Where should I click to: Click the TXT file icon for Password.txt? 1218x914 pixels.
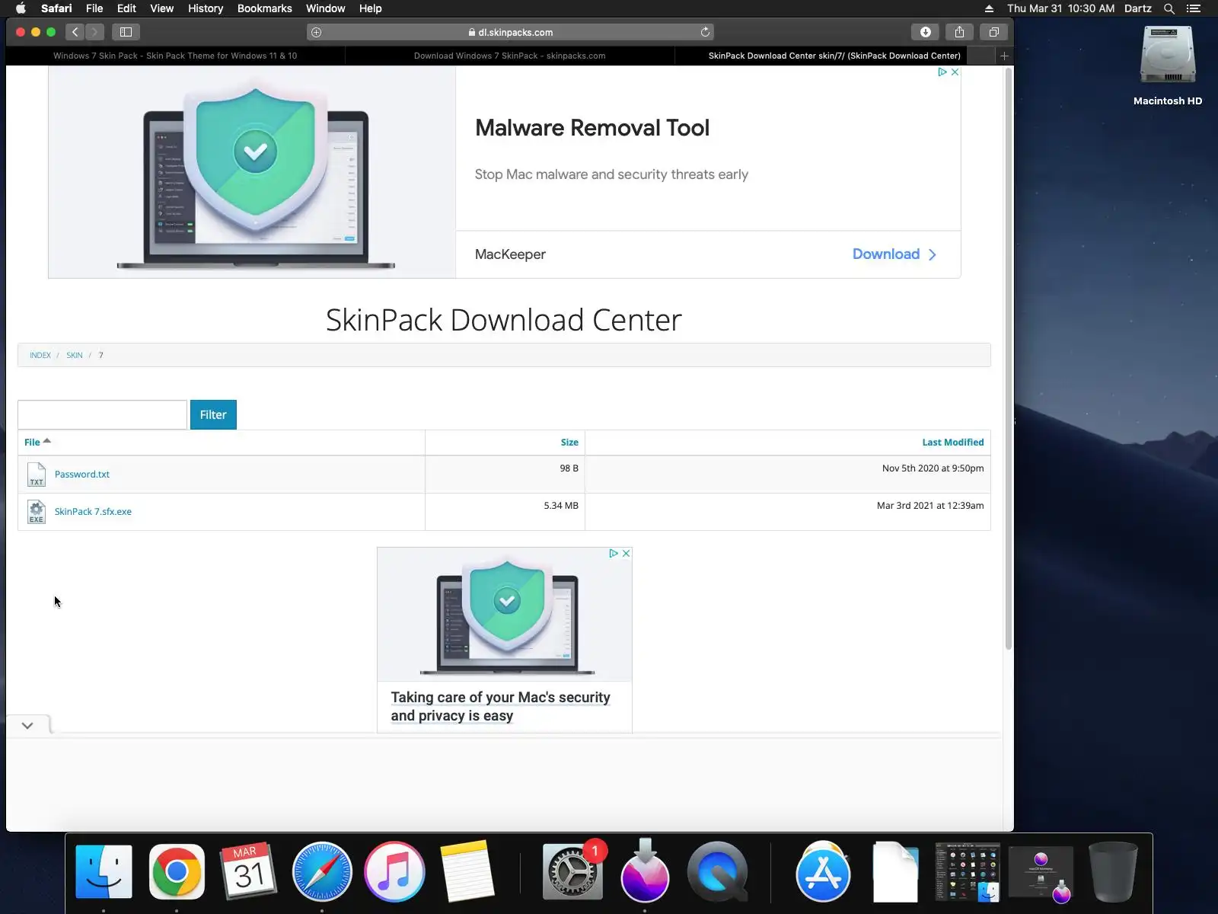[x=36, y=475]
